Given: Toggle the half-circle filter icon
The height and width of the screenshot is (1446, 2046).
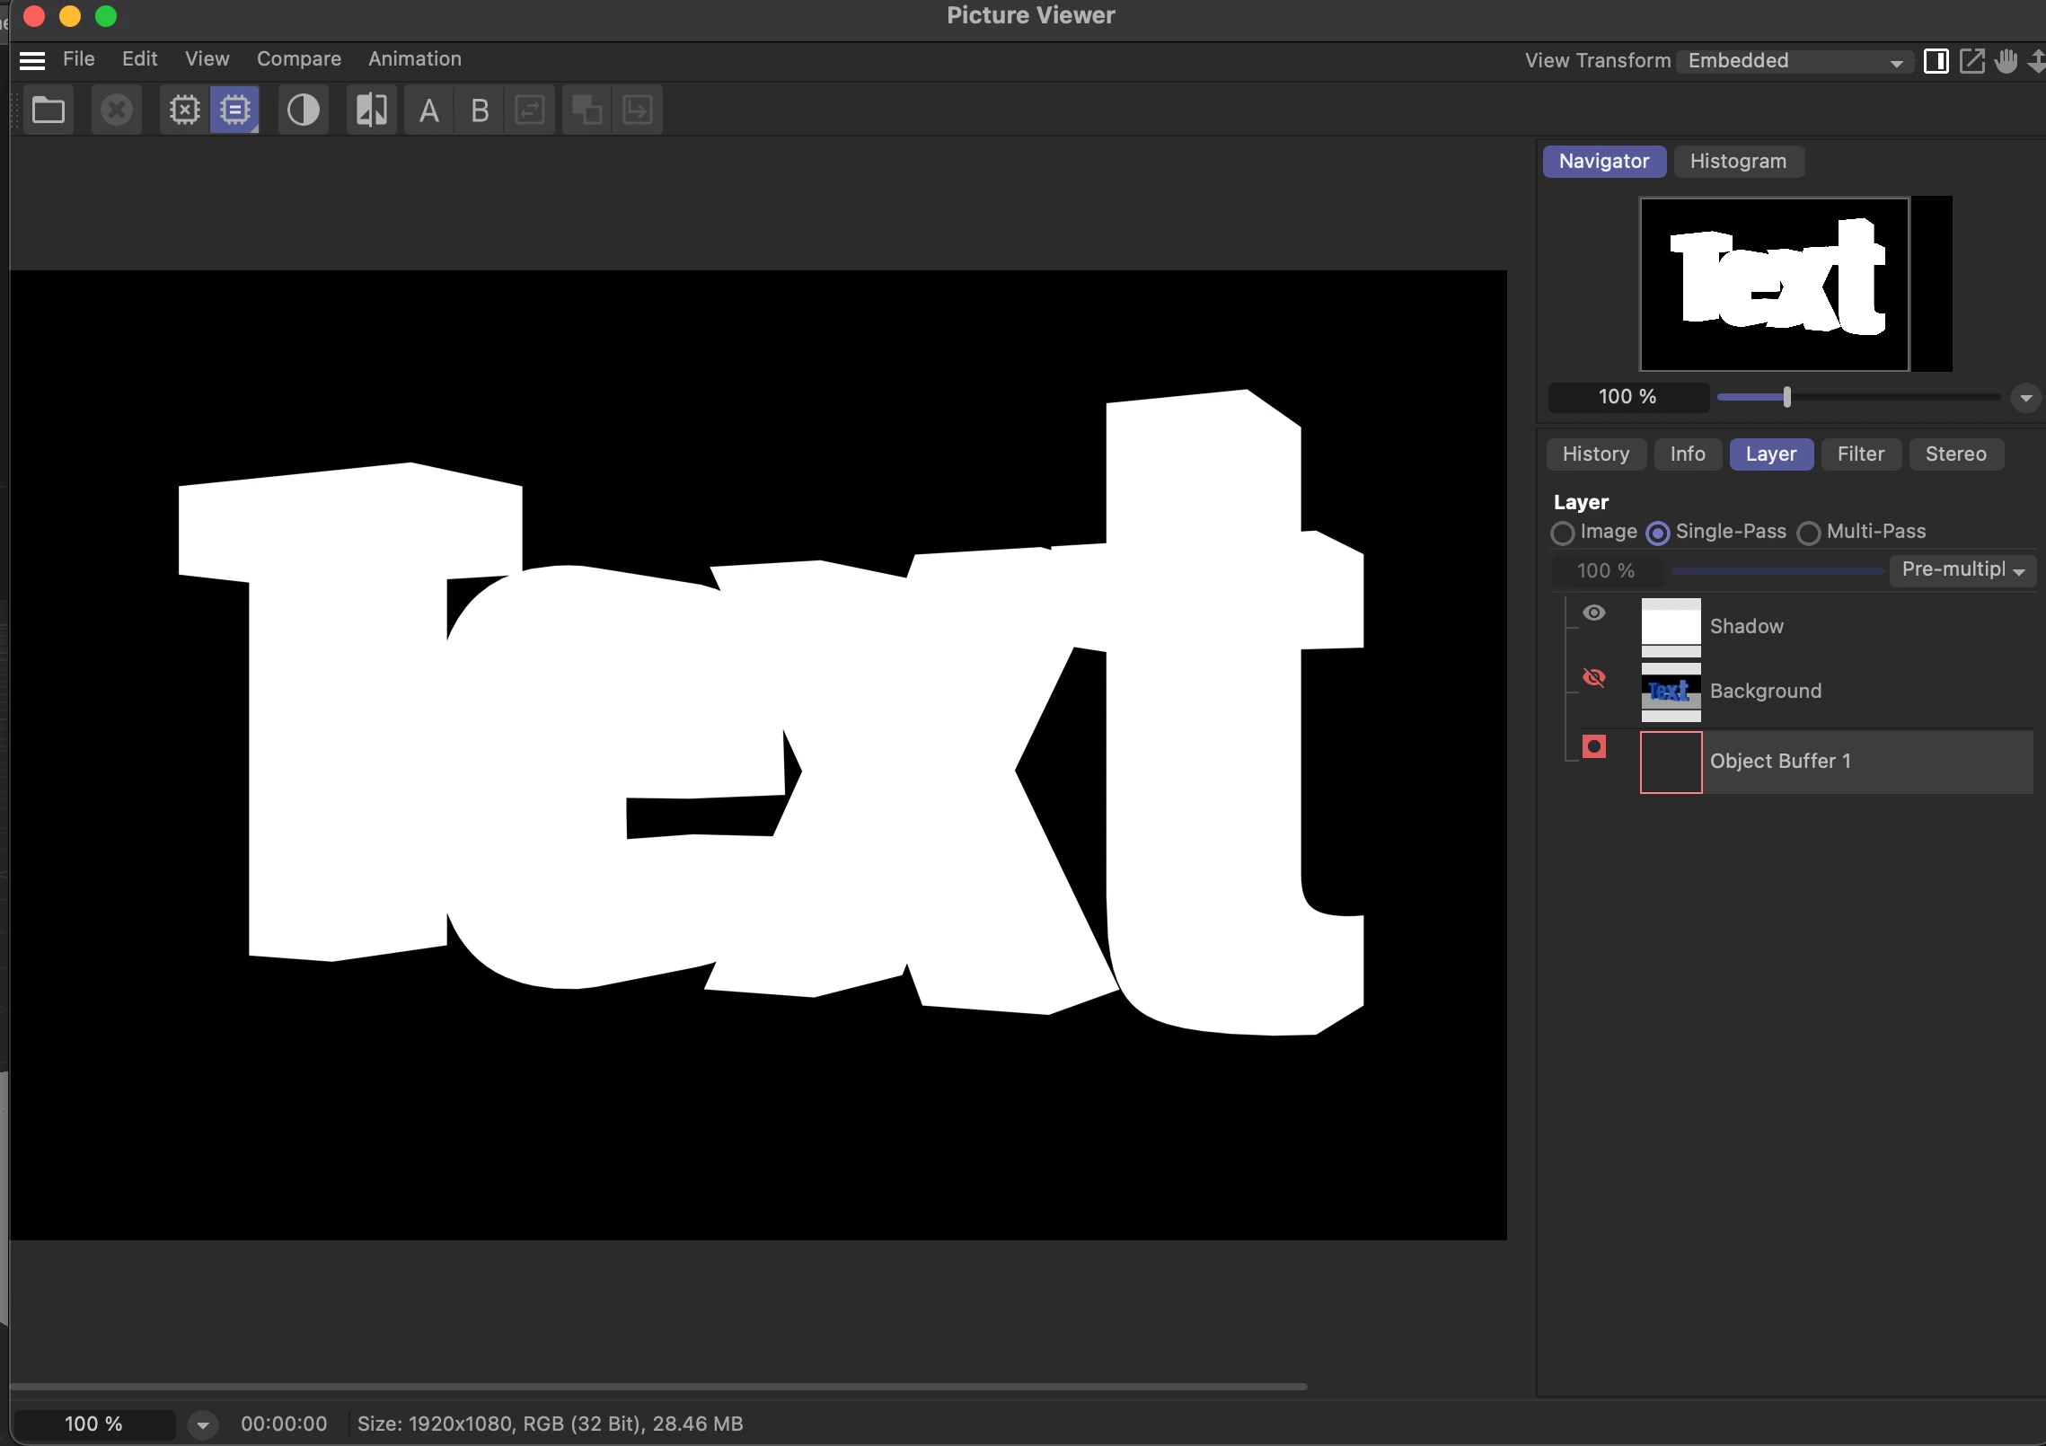Looking at the screenshot, I should click(x=304, y=110).
